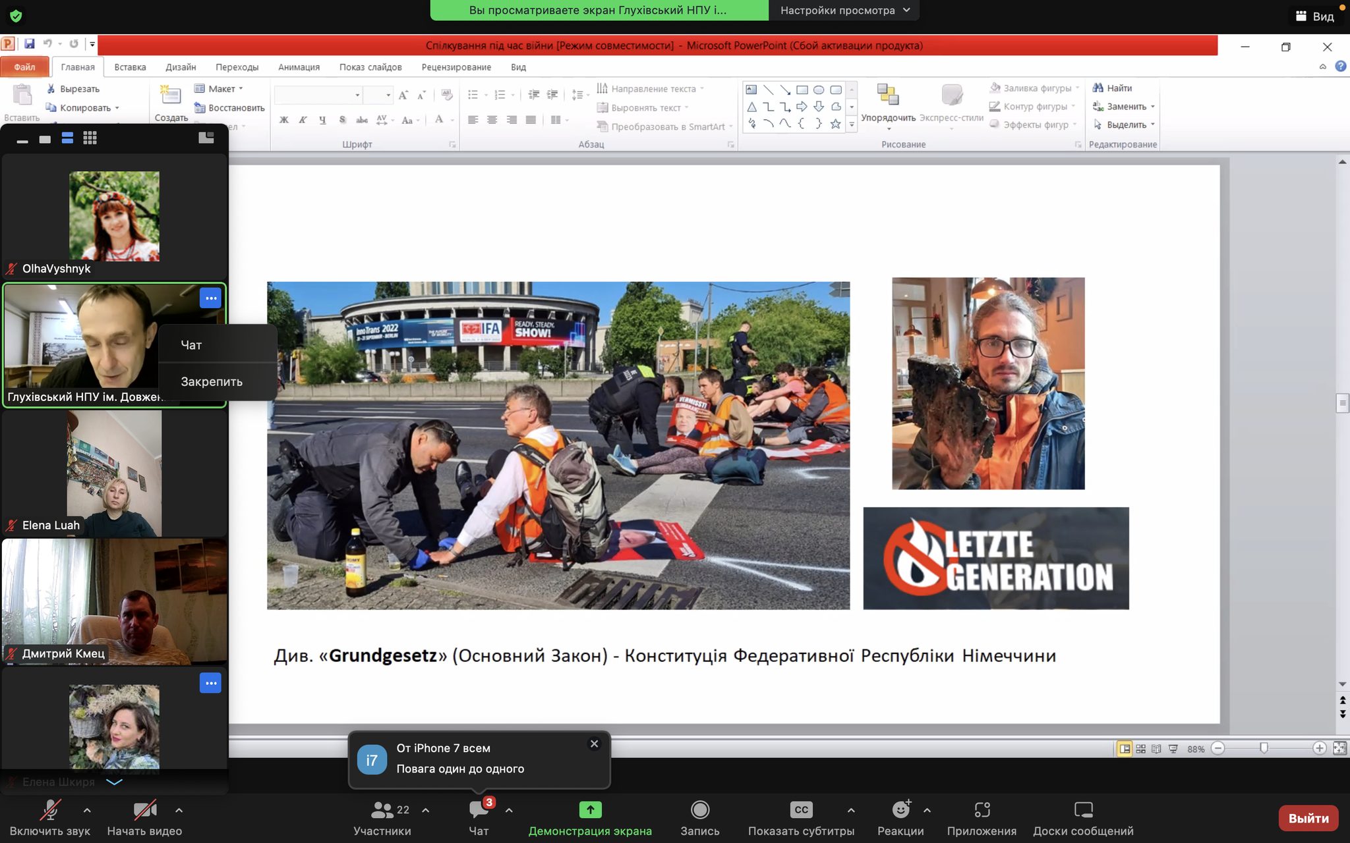The image size is (1350, 843).
Task: Toggle align text right
Action: 512,120
